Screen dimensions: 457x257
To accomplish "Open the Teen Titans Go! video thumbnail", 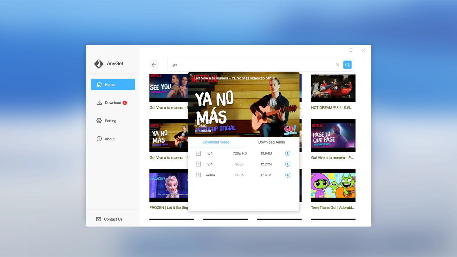I will (333, 185).
